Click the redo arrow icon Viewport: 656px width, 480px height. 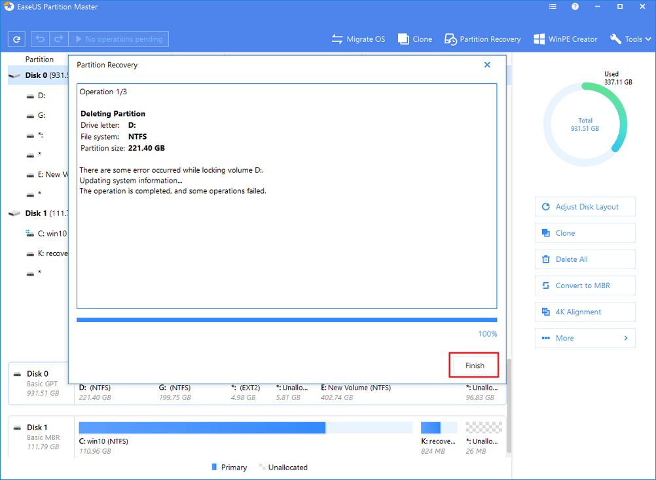click(57, 39)
